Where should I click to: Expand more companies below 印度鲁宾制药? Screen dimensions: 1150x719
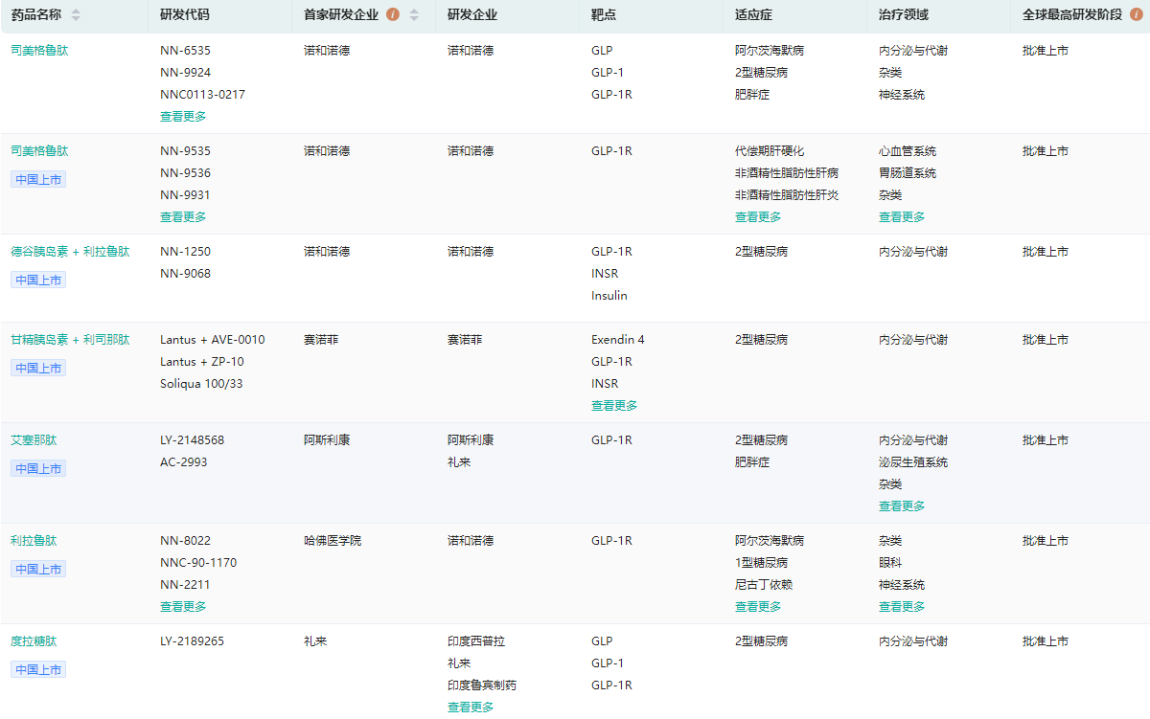pyautogui.click(x=471, y=708)
